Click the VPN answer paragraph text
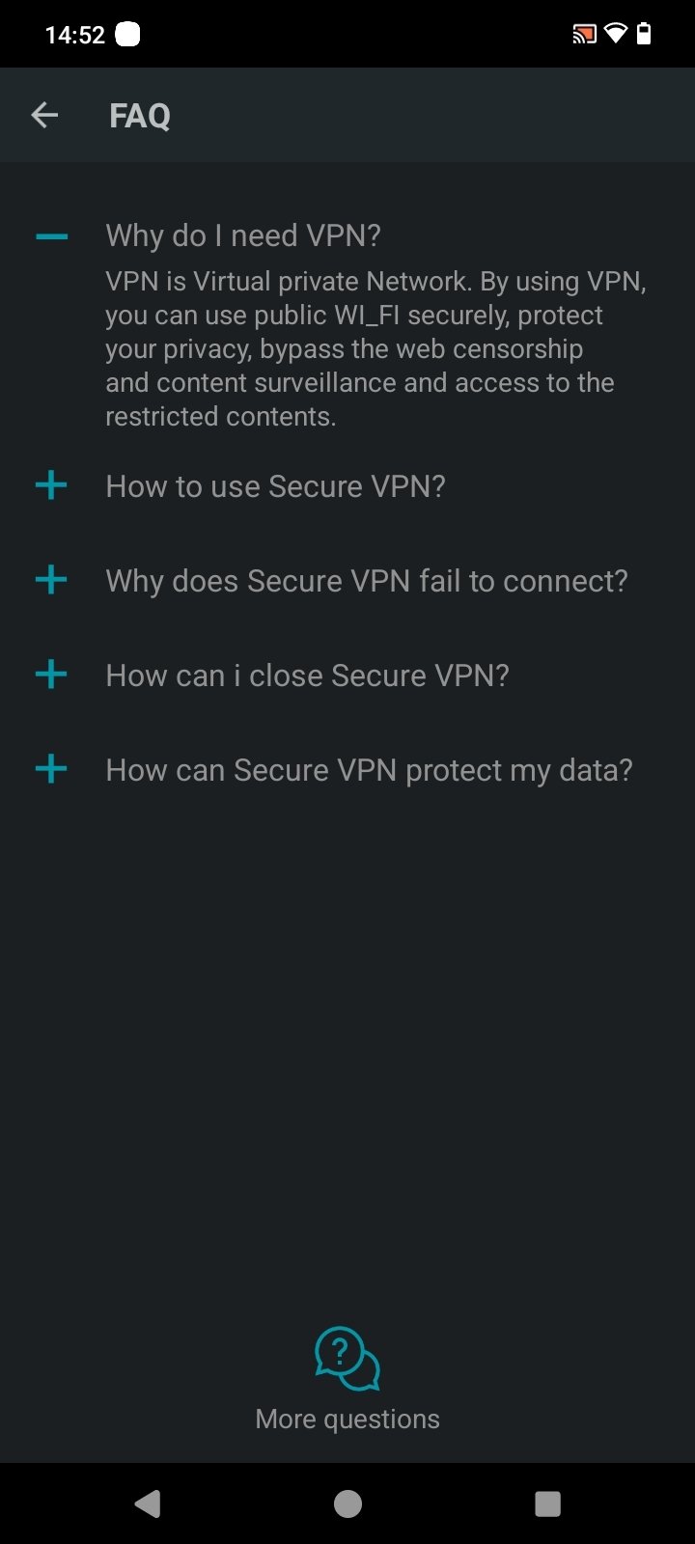The image size is (695, 1544). 375,348
